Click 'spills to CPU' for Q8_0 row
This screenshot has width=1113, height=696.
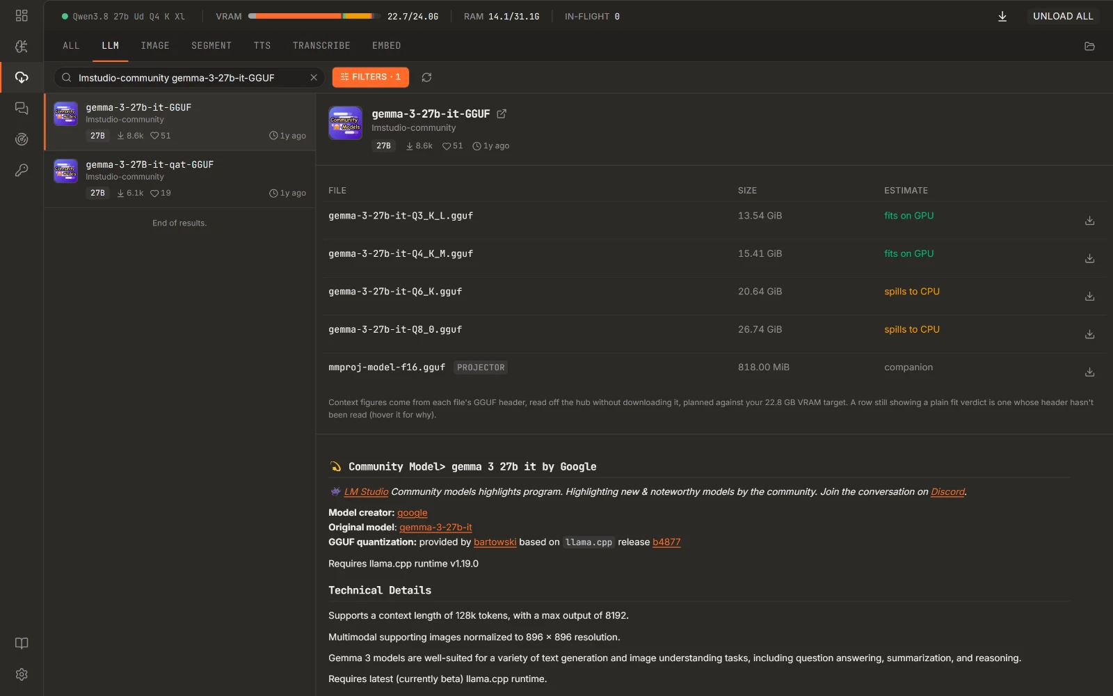coord(911,329)
